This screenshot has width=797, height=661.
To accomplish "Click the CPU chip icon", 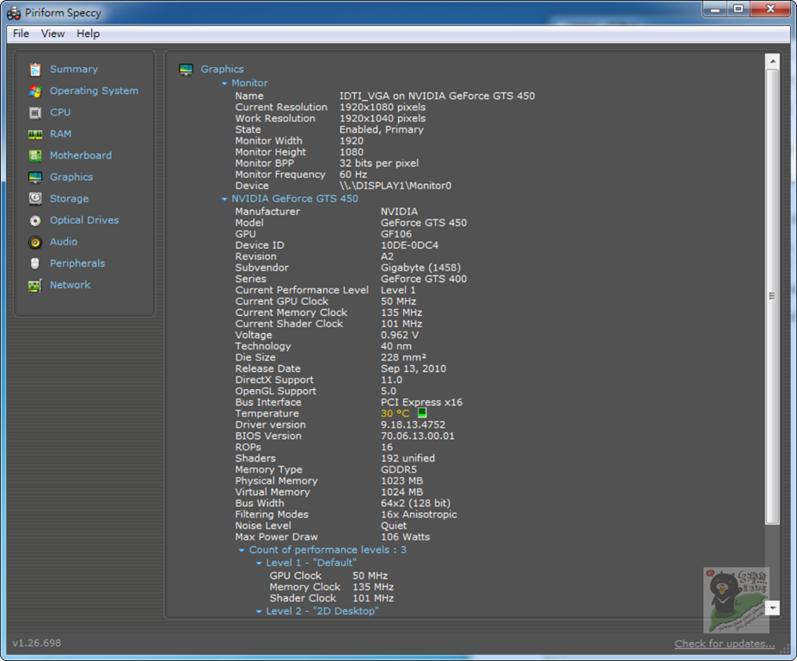I will click(35, 113).
